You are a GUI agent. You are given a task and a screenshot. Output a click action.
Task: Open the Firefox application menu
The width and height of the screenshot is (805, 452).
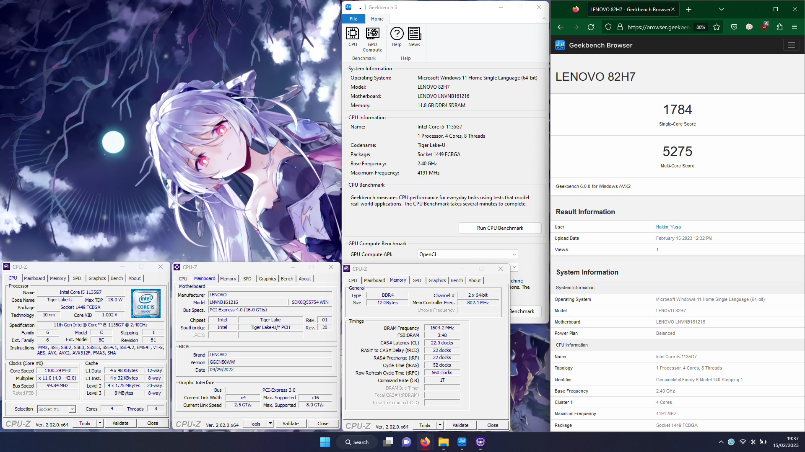tap(795, 27)
